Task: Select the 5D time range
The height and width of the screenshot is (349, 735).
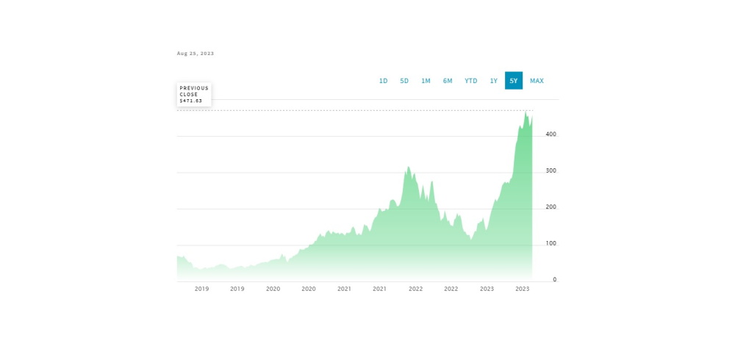Action: (404, 81)
